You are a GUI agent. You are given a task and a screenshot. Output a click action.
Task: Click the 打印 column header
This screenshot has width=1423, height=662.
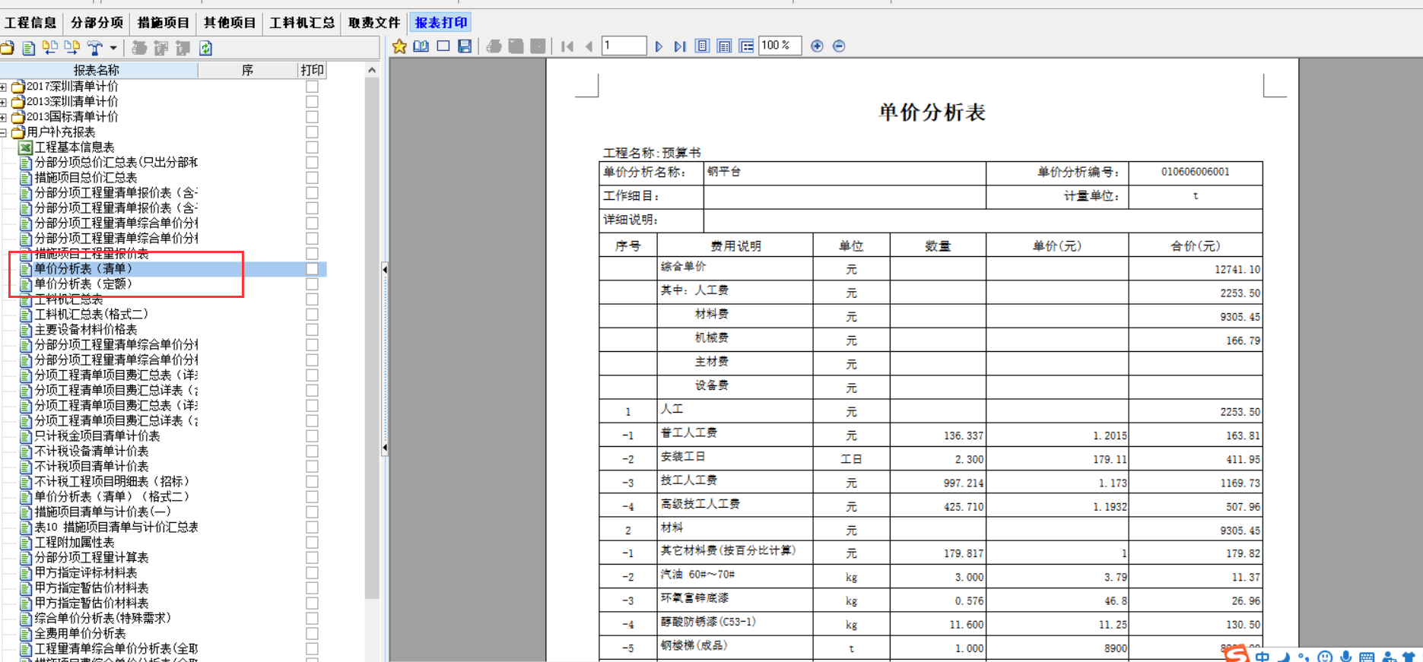312,70
